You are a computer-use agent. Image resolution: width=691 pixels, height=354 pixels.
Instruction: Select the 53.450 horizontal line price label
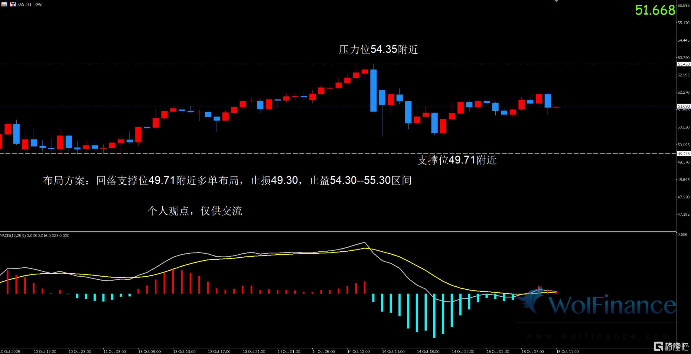(683, 64)
